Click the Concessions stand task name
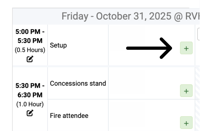Viewport: 202px width, 131px height. tap(78, 84)
